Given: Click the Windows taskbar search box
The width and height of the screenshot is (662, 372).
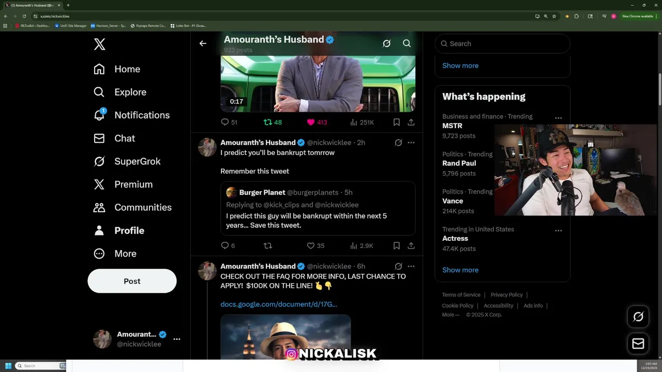Looking at the screenshot, I should (40, 366).
